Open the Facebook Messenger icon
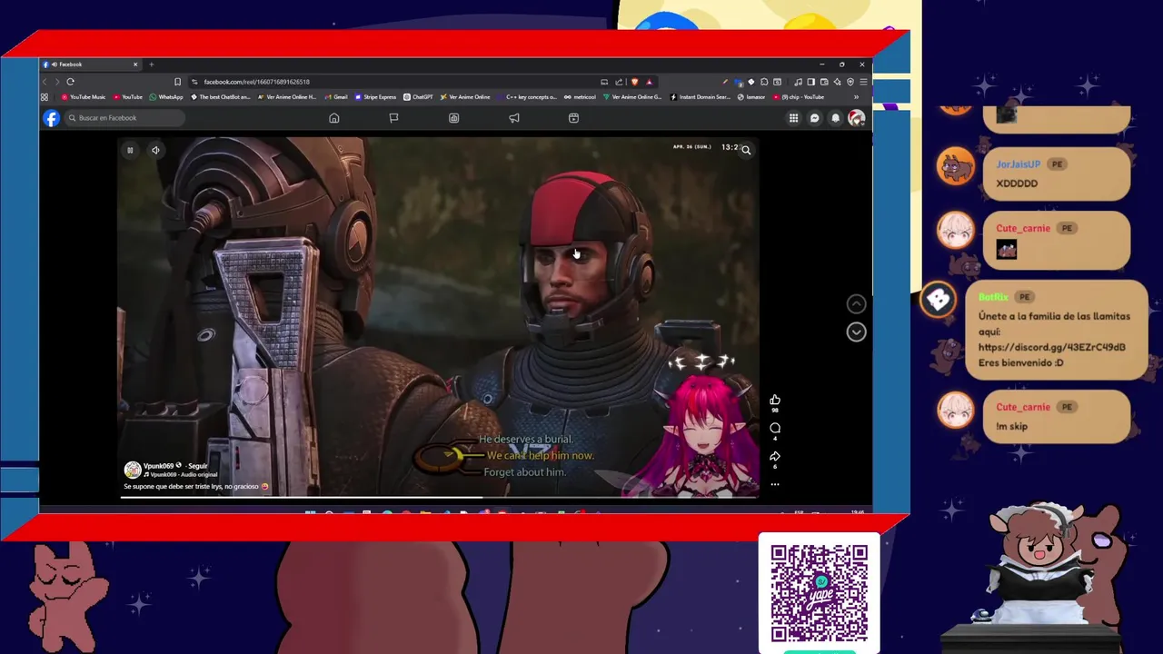The height and width of the screenshot is (654, 1163). click(814, 118)
